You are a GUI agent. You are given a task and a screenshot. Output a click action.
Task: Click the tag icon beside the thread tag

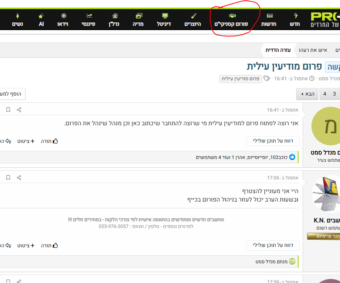[x=267, y=78]
